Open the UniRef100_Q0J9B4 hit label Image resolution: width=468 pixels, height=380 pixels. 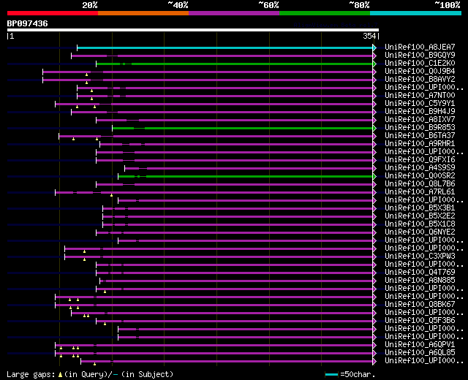tap(420, 72)
